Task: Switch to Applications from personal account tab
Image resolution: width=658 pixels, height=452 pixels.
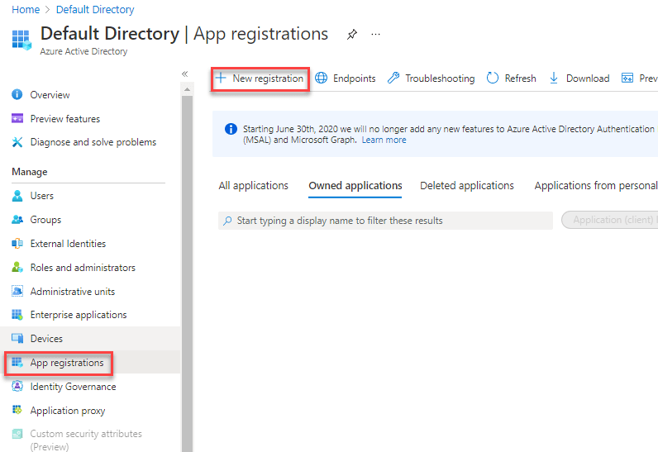Action: click(596, 186)
